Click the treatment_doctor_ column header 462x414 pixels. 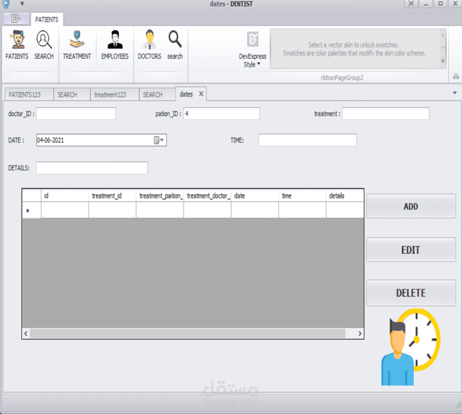click(x=207, y=196)
